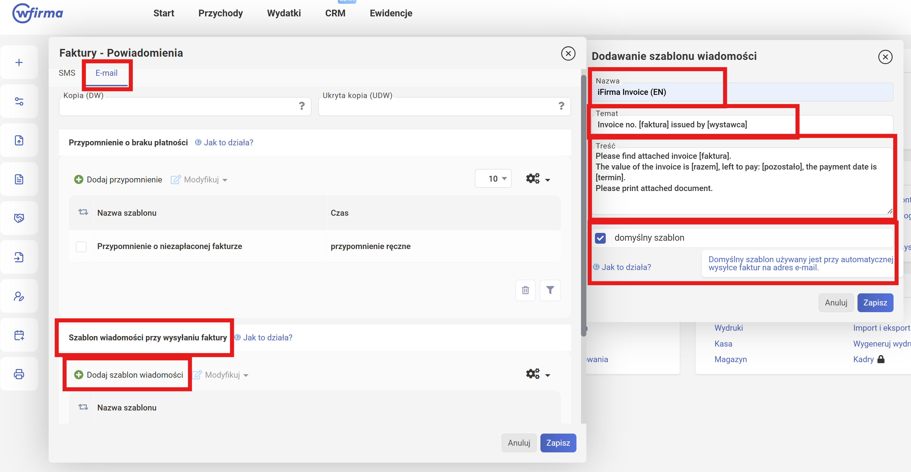Open the sliders settings icon in sidebar
This screenshot has height=472, width=911.
click(x=19, y=102)
